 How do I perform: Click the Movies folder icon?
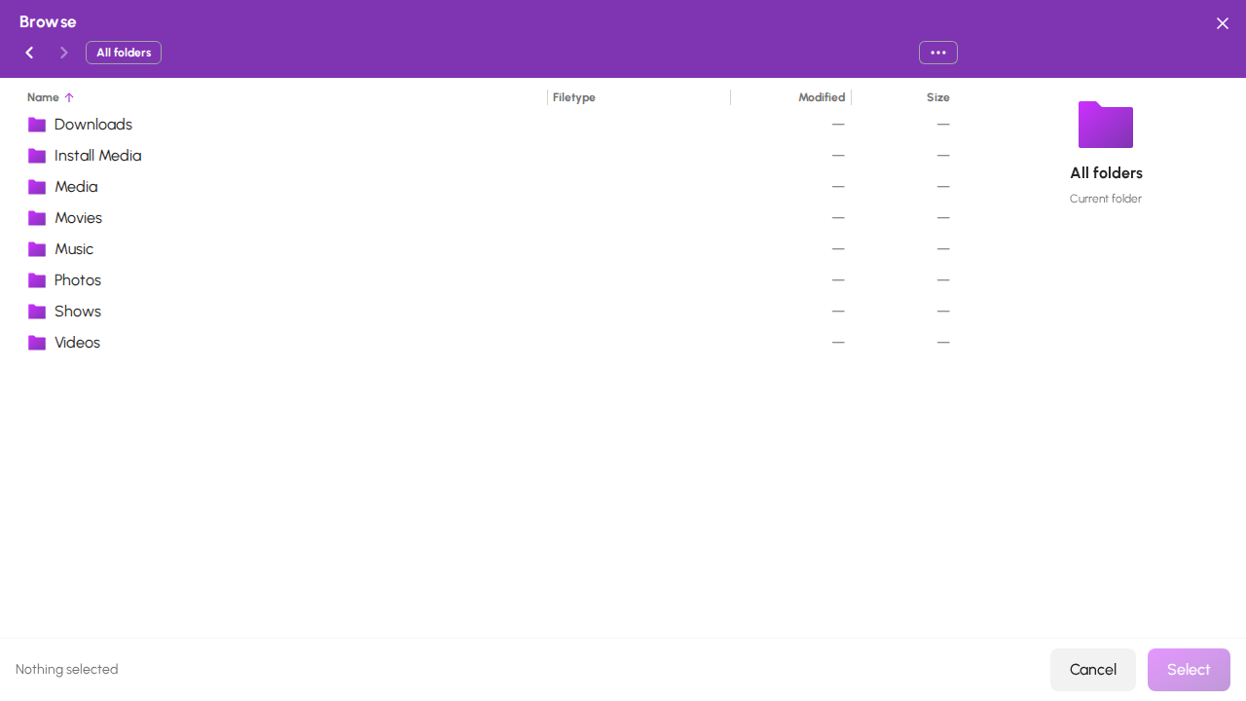coord(37,218)
